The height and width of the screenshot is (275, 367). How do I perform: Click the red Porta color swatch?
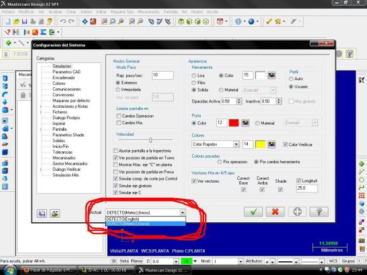(233, 123)
